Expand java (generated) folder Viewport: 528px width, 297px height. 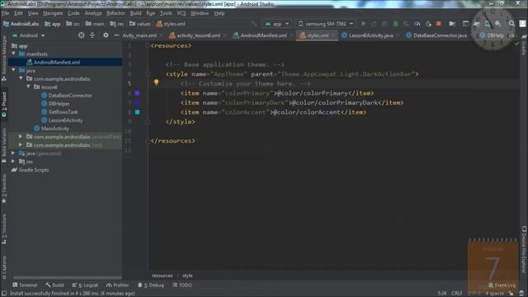(13, 153)
